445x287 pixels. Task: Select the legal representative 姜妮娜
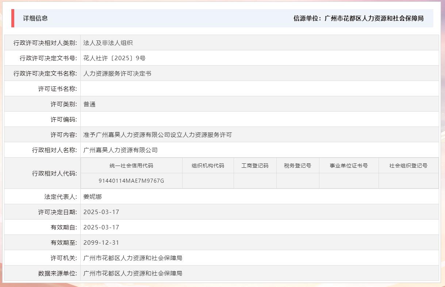point(92,196)
